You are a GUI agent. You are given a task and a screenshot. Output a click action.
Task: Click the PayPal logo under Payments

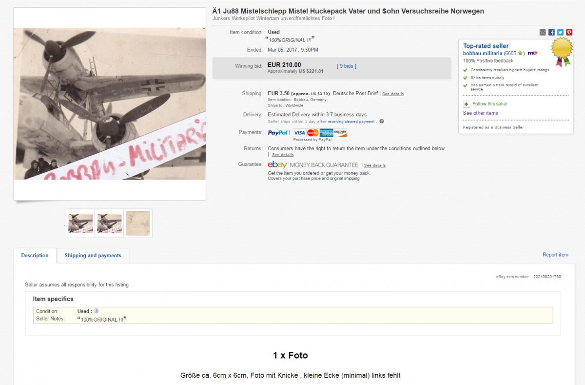point(278,133)
